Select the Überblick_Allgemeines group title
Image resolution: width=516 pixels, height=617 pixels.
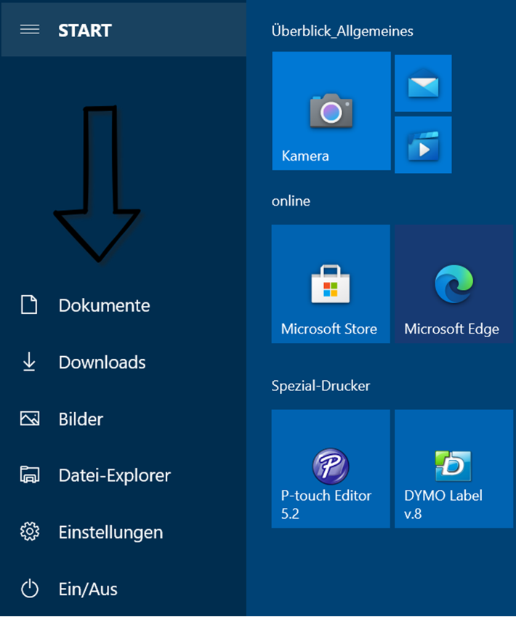(342, 31)
